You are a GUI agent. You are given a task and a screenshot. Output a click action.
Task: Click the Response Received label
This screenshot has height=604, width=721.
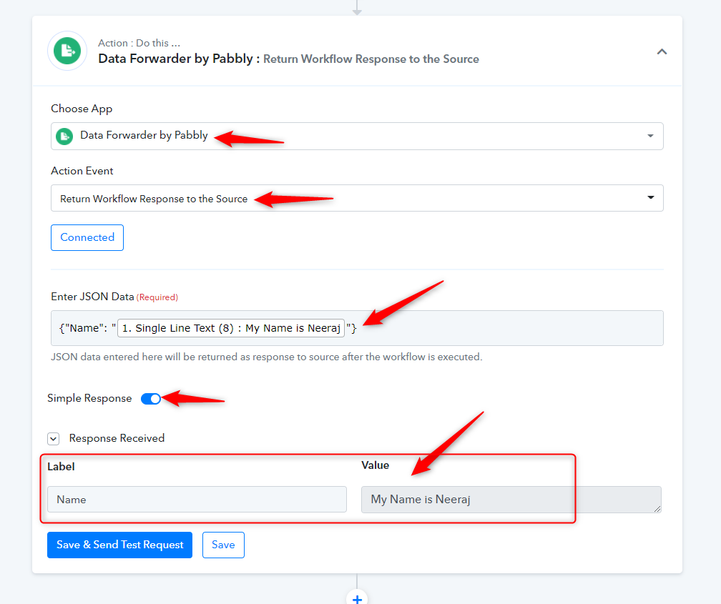117,438
